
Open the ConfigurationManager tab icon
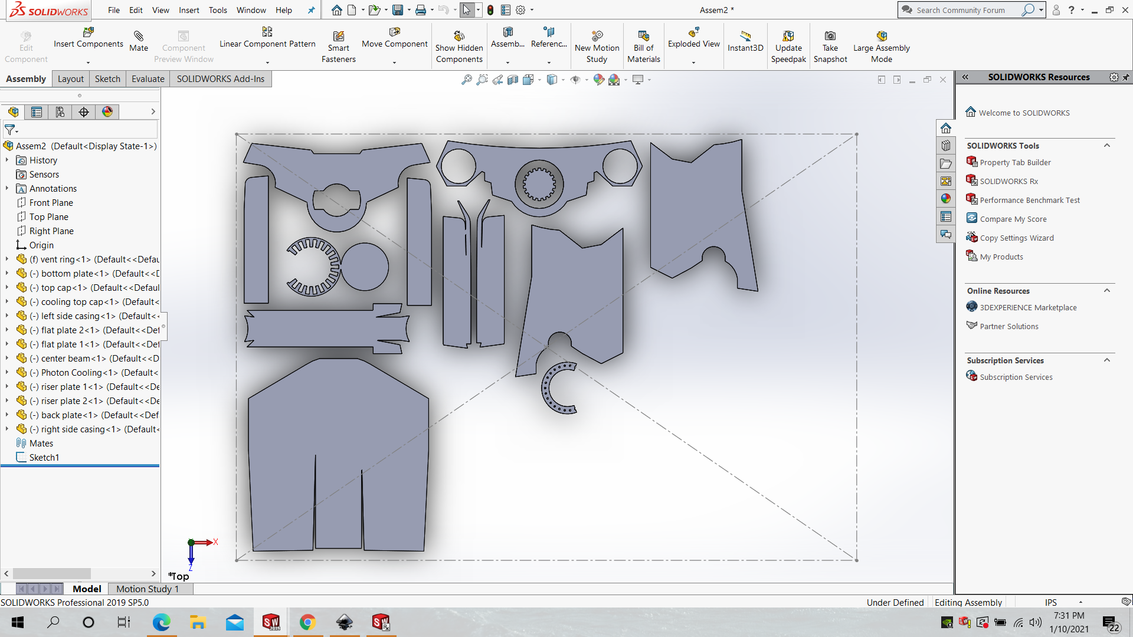pyautogui.click(x=60, y=112)
